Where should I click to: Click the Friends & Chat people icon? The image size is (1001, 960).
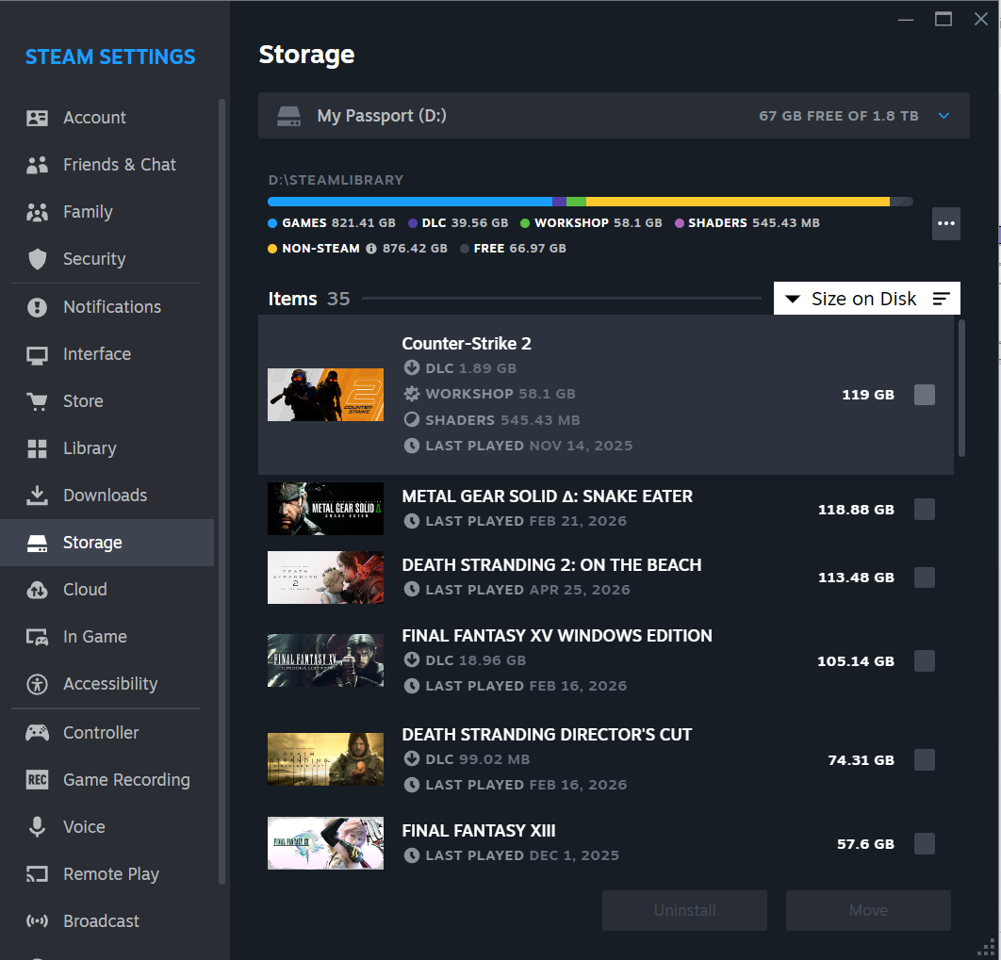click(x=37, y=165)
